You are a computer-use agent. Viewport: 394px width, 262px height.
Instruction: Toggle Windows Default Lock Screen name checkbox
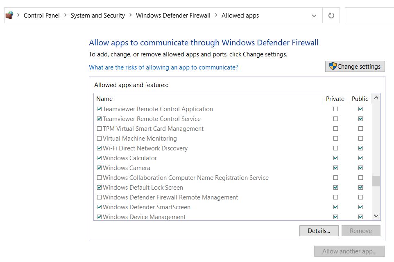99,187
